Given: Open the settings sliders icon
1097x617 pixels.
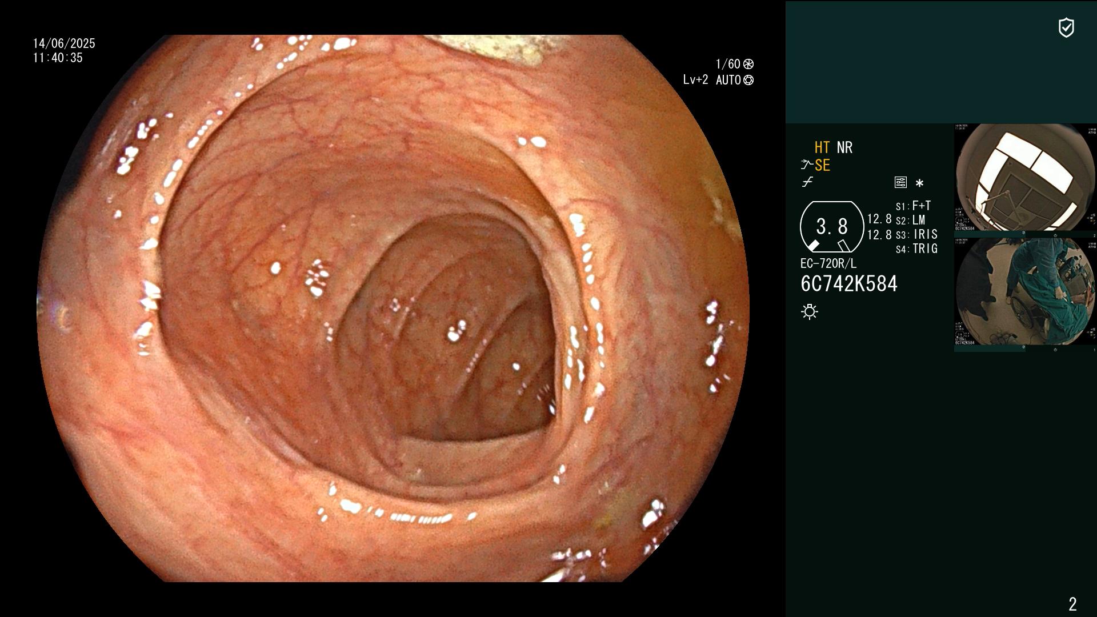Looking at the screenshot, I should tap(900, 182).
